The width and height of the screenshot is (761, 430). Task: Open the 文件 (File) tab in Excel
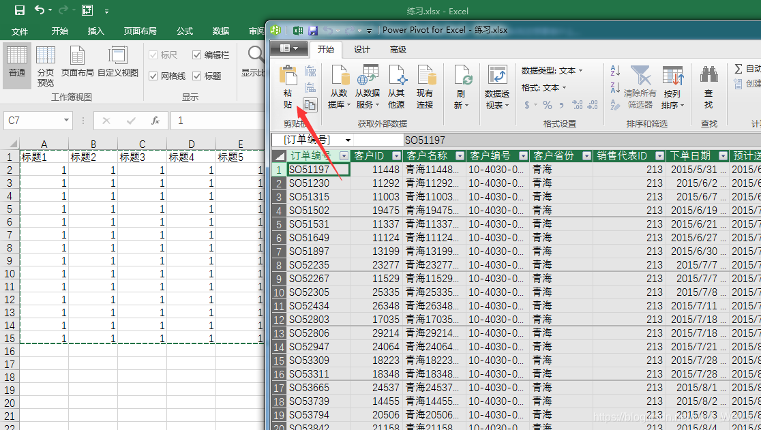19,31
